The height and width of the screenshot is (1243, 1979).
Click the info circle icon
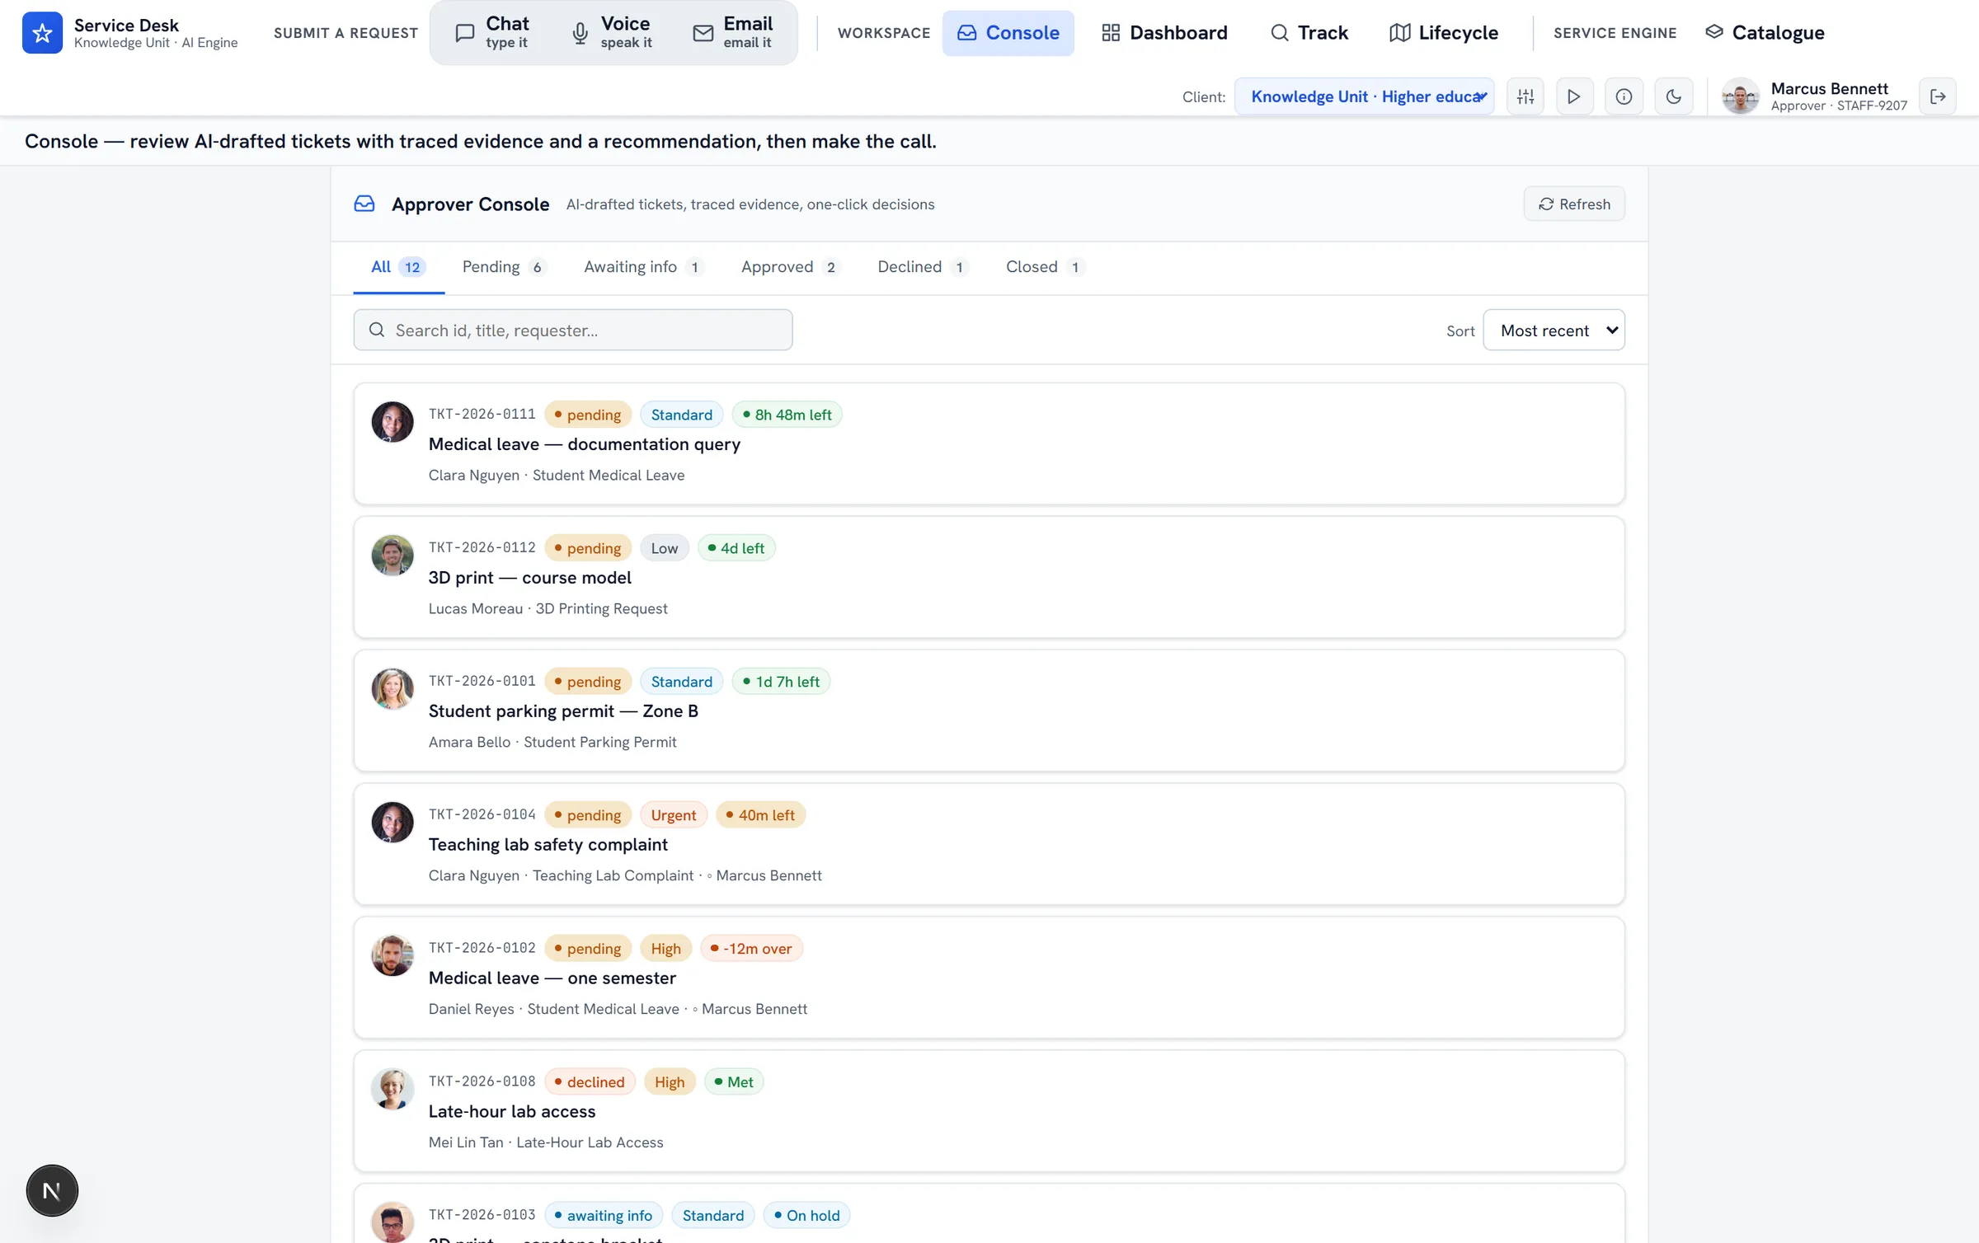click(1624, 96)
